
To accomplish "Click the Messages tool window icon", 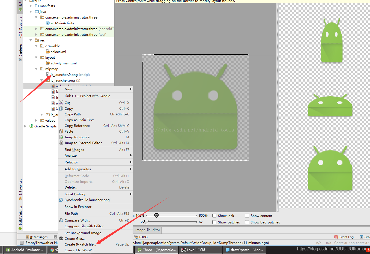I will 27,237.
